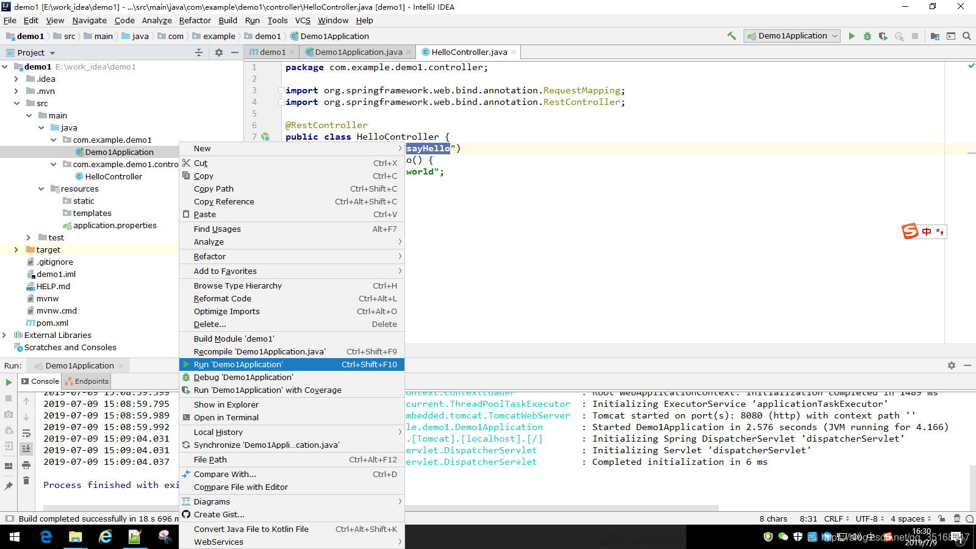Select the HelloController class in project tree

[x=113, y=176]
